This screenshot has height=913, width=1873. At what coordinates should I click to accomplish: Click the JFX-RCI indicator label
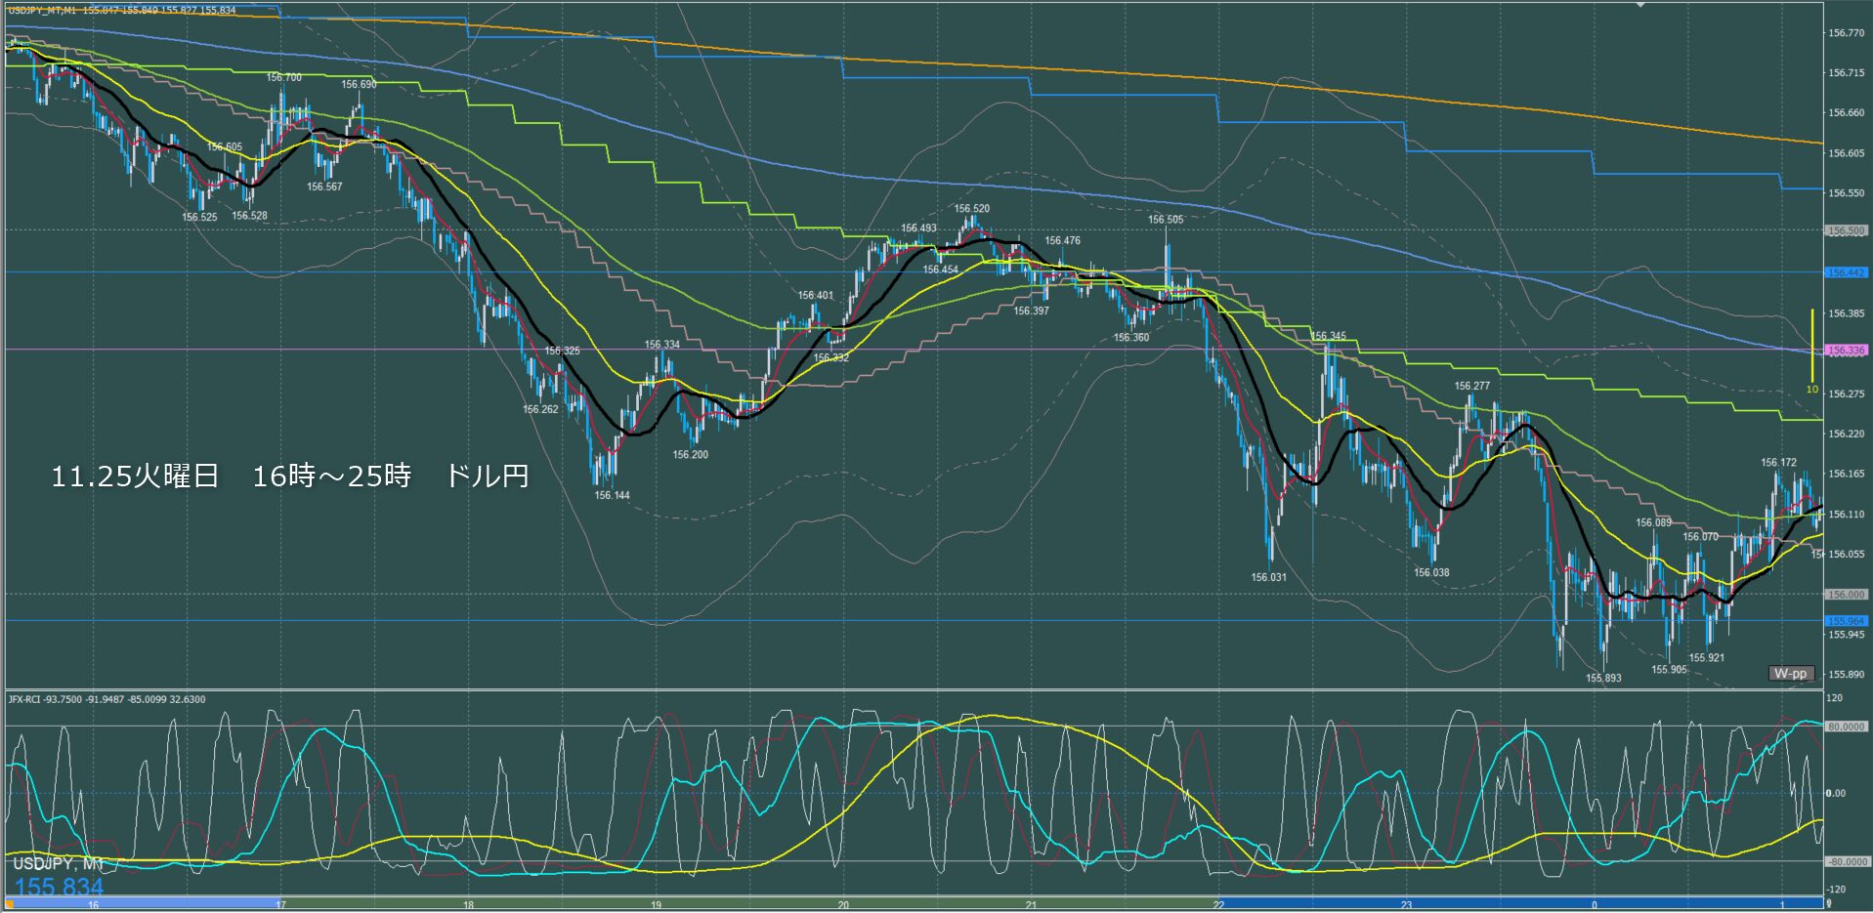click(x=106, y=699)
